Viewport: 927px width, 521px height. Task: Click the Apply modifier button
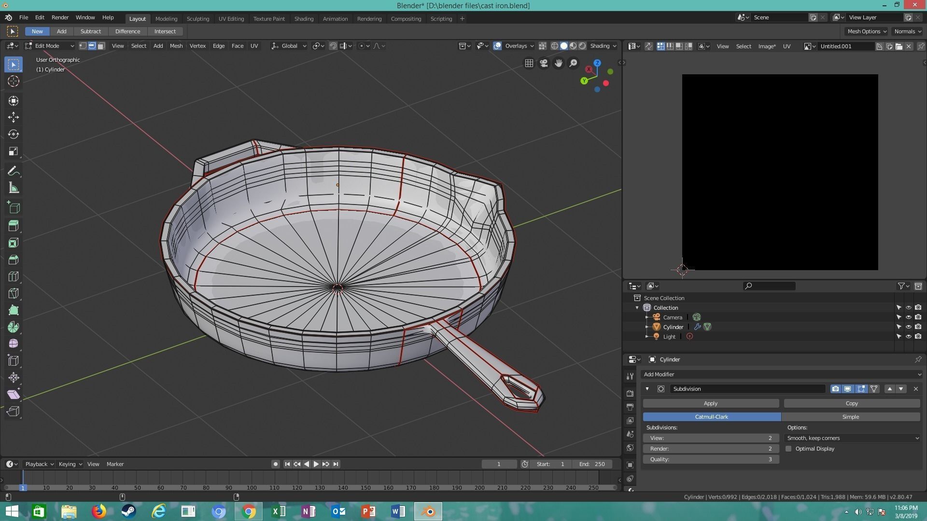(x=711, y=403)
